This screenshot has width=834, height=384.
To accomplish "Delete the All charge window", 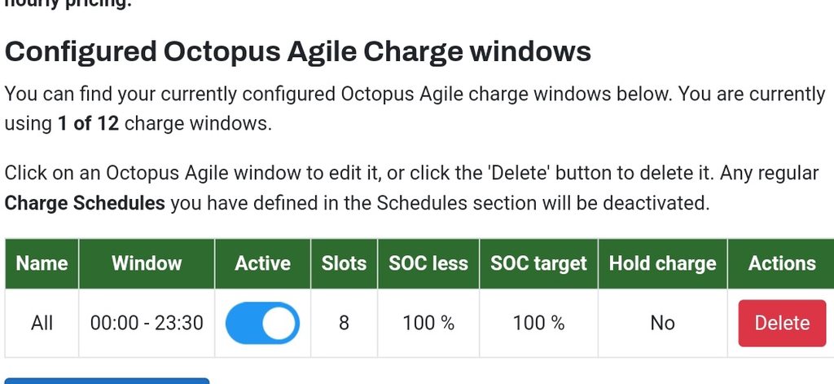I will 782,323.
